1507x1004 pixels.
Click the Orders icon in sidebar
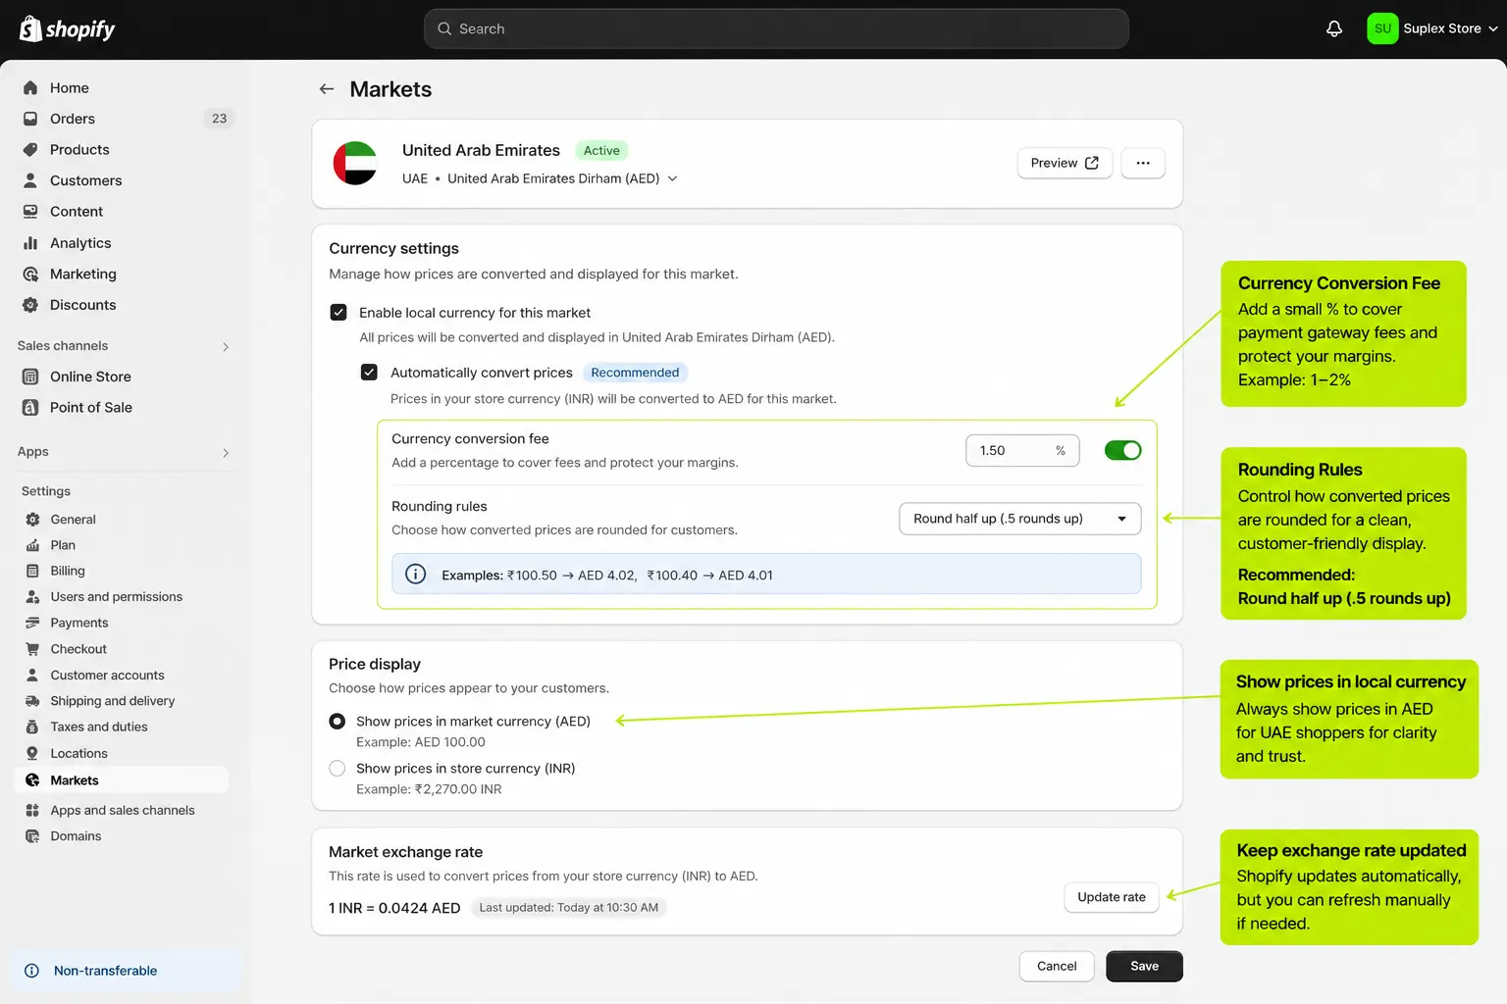pyautogui.click(x=30, y=119)
